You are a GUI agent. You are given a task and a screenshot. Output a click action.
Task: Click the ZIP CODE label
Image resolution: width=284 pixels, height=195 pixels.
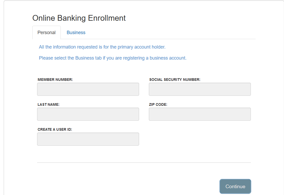coord(158,104)
